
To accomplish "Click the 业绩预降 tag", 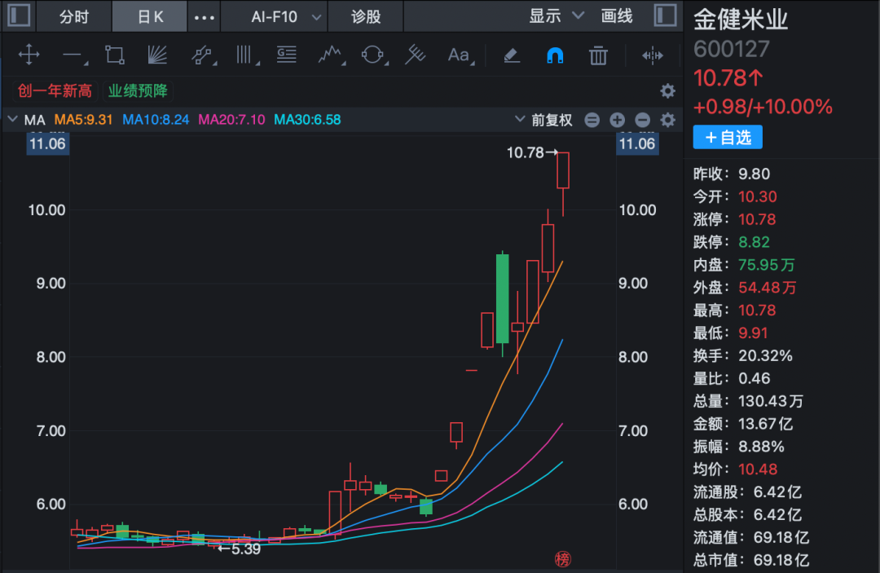I will click(138, 91).
